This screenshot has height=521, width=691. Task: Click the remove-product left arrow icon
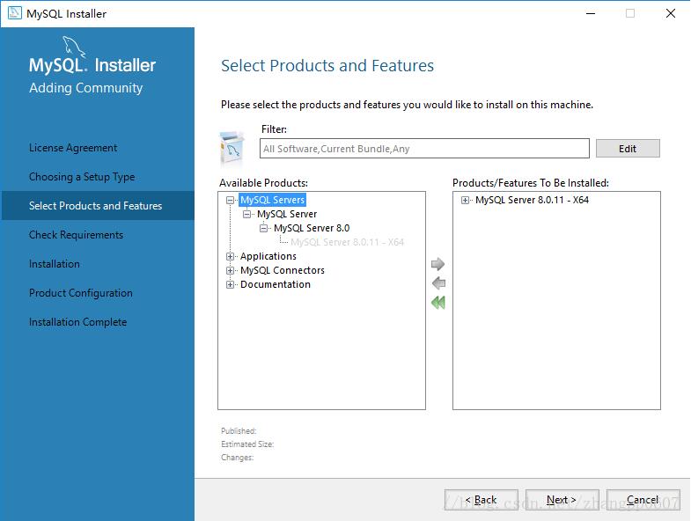[437, 283]
